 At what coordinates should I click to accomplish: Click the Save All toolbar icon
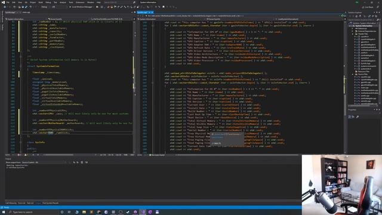pos(26,7)
